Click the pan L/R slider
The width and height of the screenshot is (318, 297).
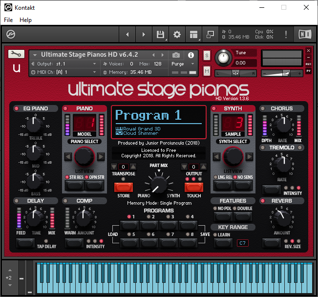coord(235,73)
